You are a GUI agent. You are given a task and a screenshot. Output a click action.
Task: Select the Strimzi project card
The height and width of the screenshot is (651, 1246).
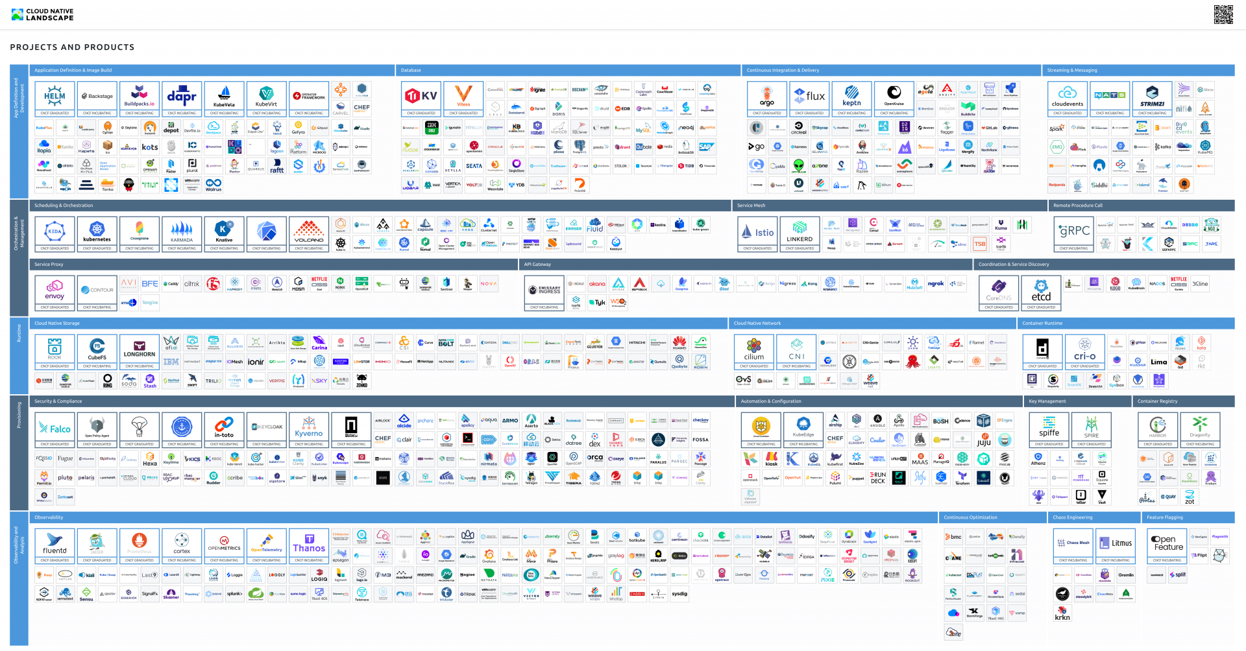[x=1152, y=99]
